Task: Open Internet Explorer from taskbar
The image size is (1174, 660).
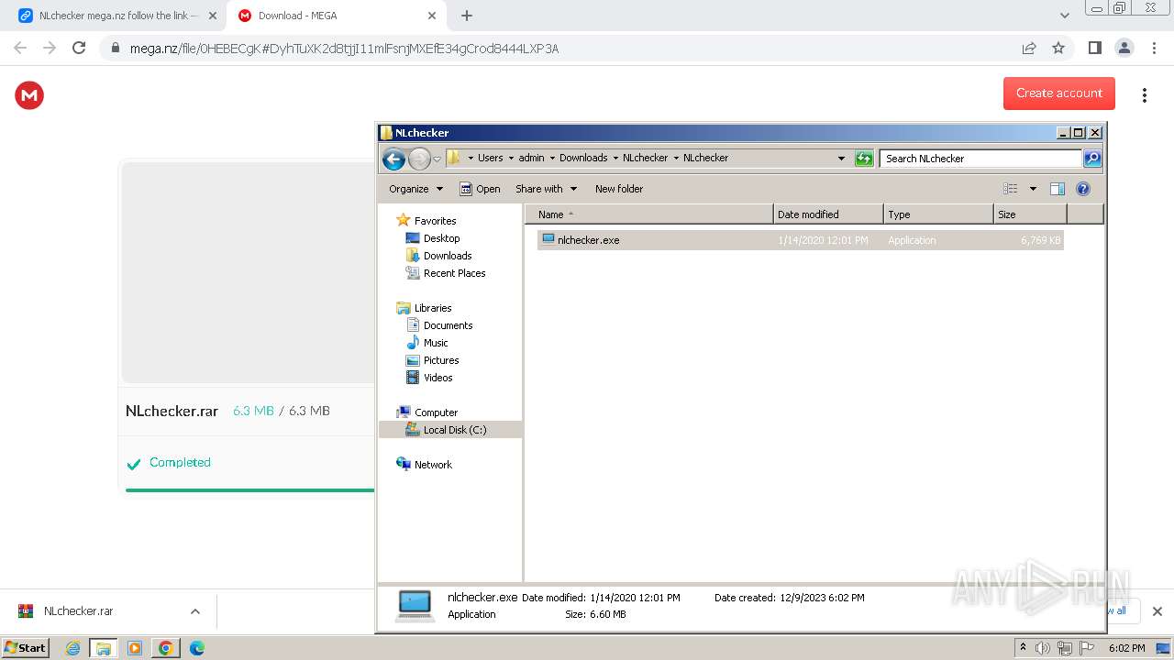Action: pos(72,648)
